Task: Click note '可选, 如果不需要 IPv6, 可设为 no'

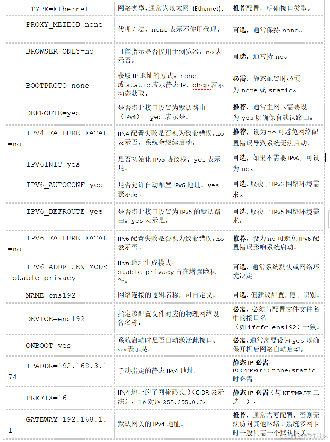Action: click(276, 164)
